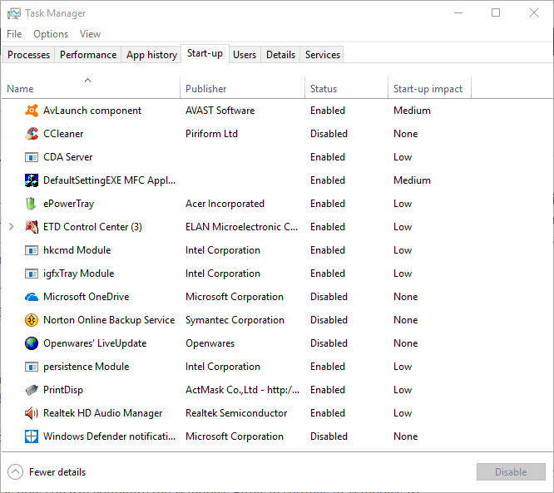The image size is (554, 493).
Task: Select the Start-up tab
Action: [205, 53]
